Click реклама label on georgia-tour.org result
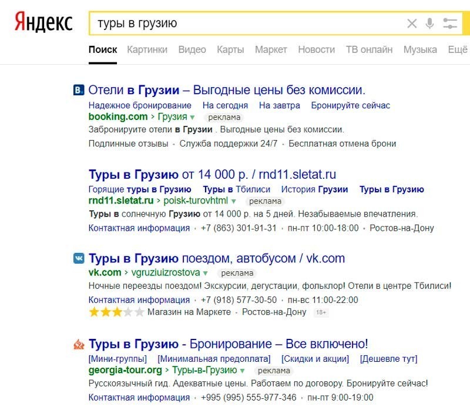 coord(274,371)
